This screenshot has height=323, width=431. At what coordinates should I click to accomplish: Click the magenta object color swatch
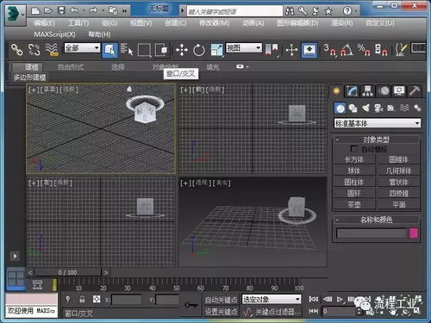[x=413, y=233]
